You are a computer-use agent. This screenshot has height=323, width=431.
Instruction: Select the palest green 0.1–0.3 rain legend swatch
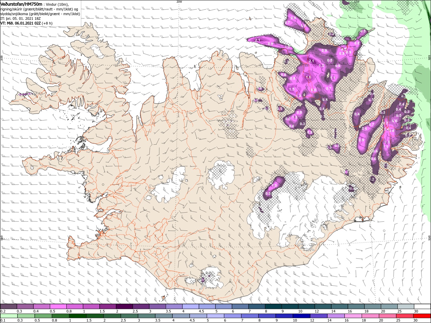9,316
